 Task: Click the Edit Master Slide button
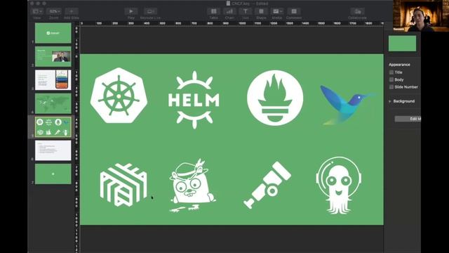click(408, 119)
